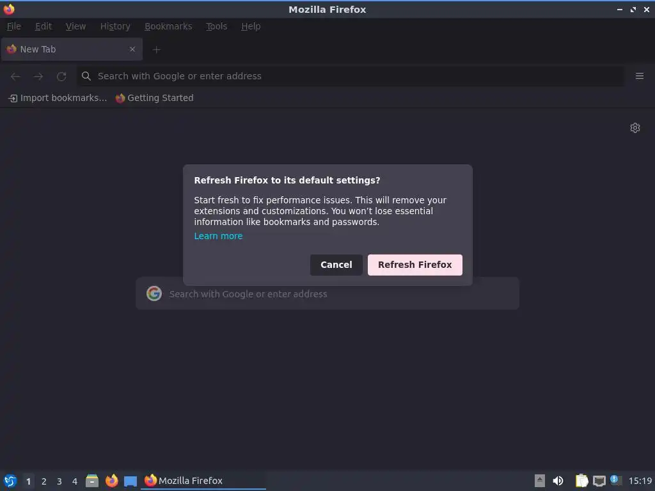Open a new tab with plus button

pyautogui.click(x=156, y=50)
